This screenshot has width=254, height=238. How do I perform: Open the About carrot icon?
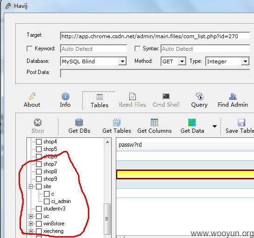(32, 96)
